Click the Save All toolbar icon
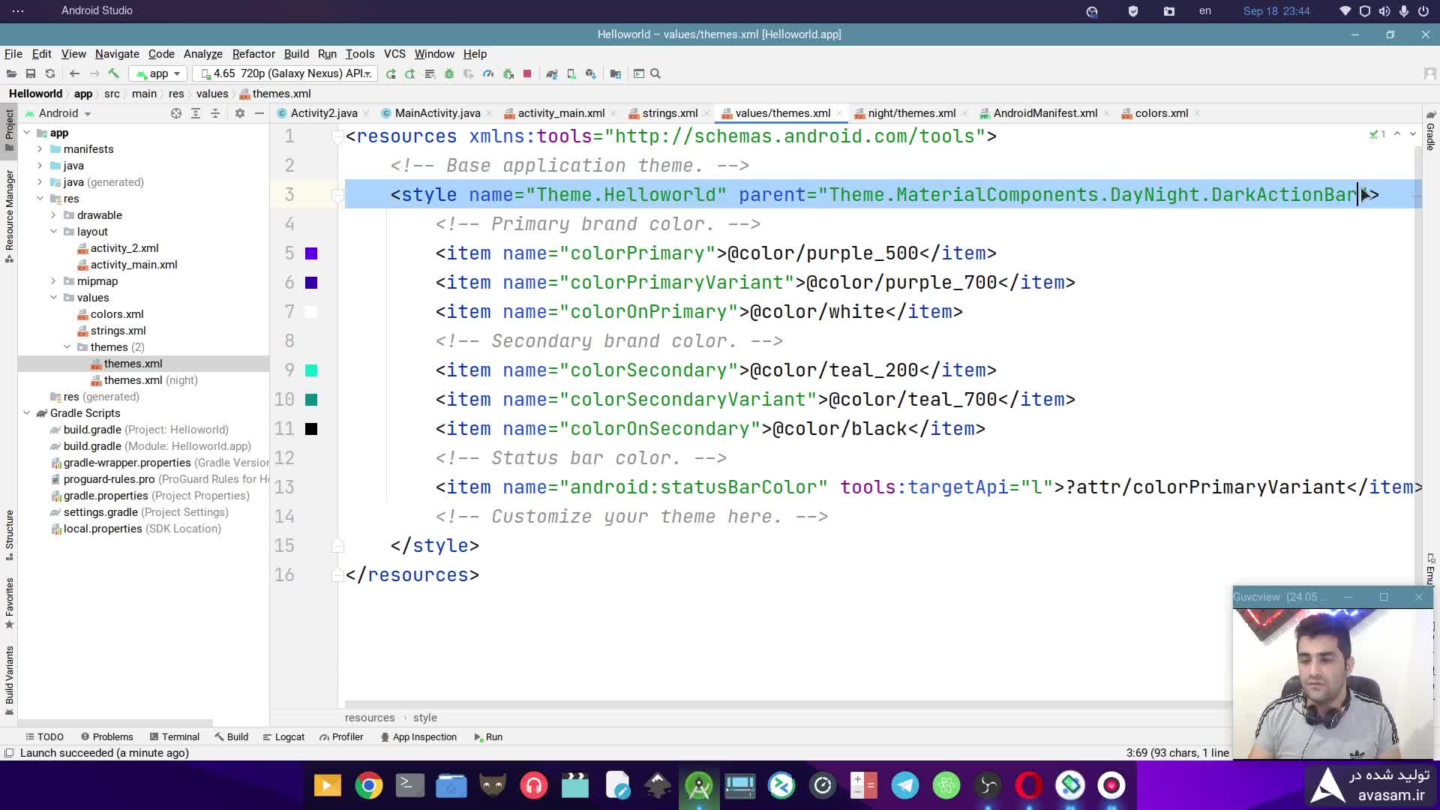Screen dimensions: 1440x810 pyautogui.click(x=31, y=73)
